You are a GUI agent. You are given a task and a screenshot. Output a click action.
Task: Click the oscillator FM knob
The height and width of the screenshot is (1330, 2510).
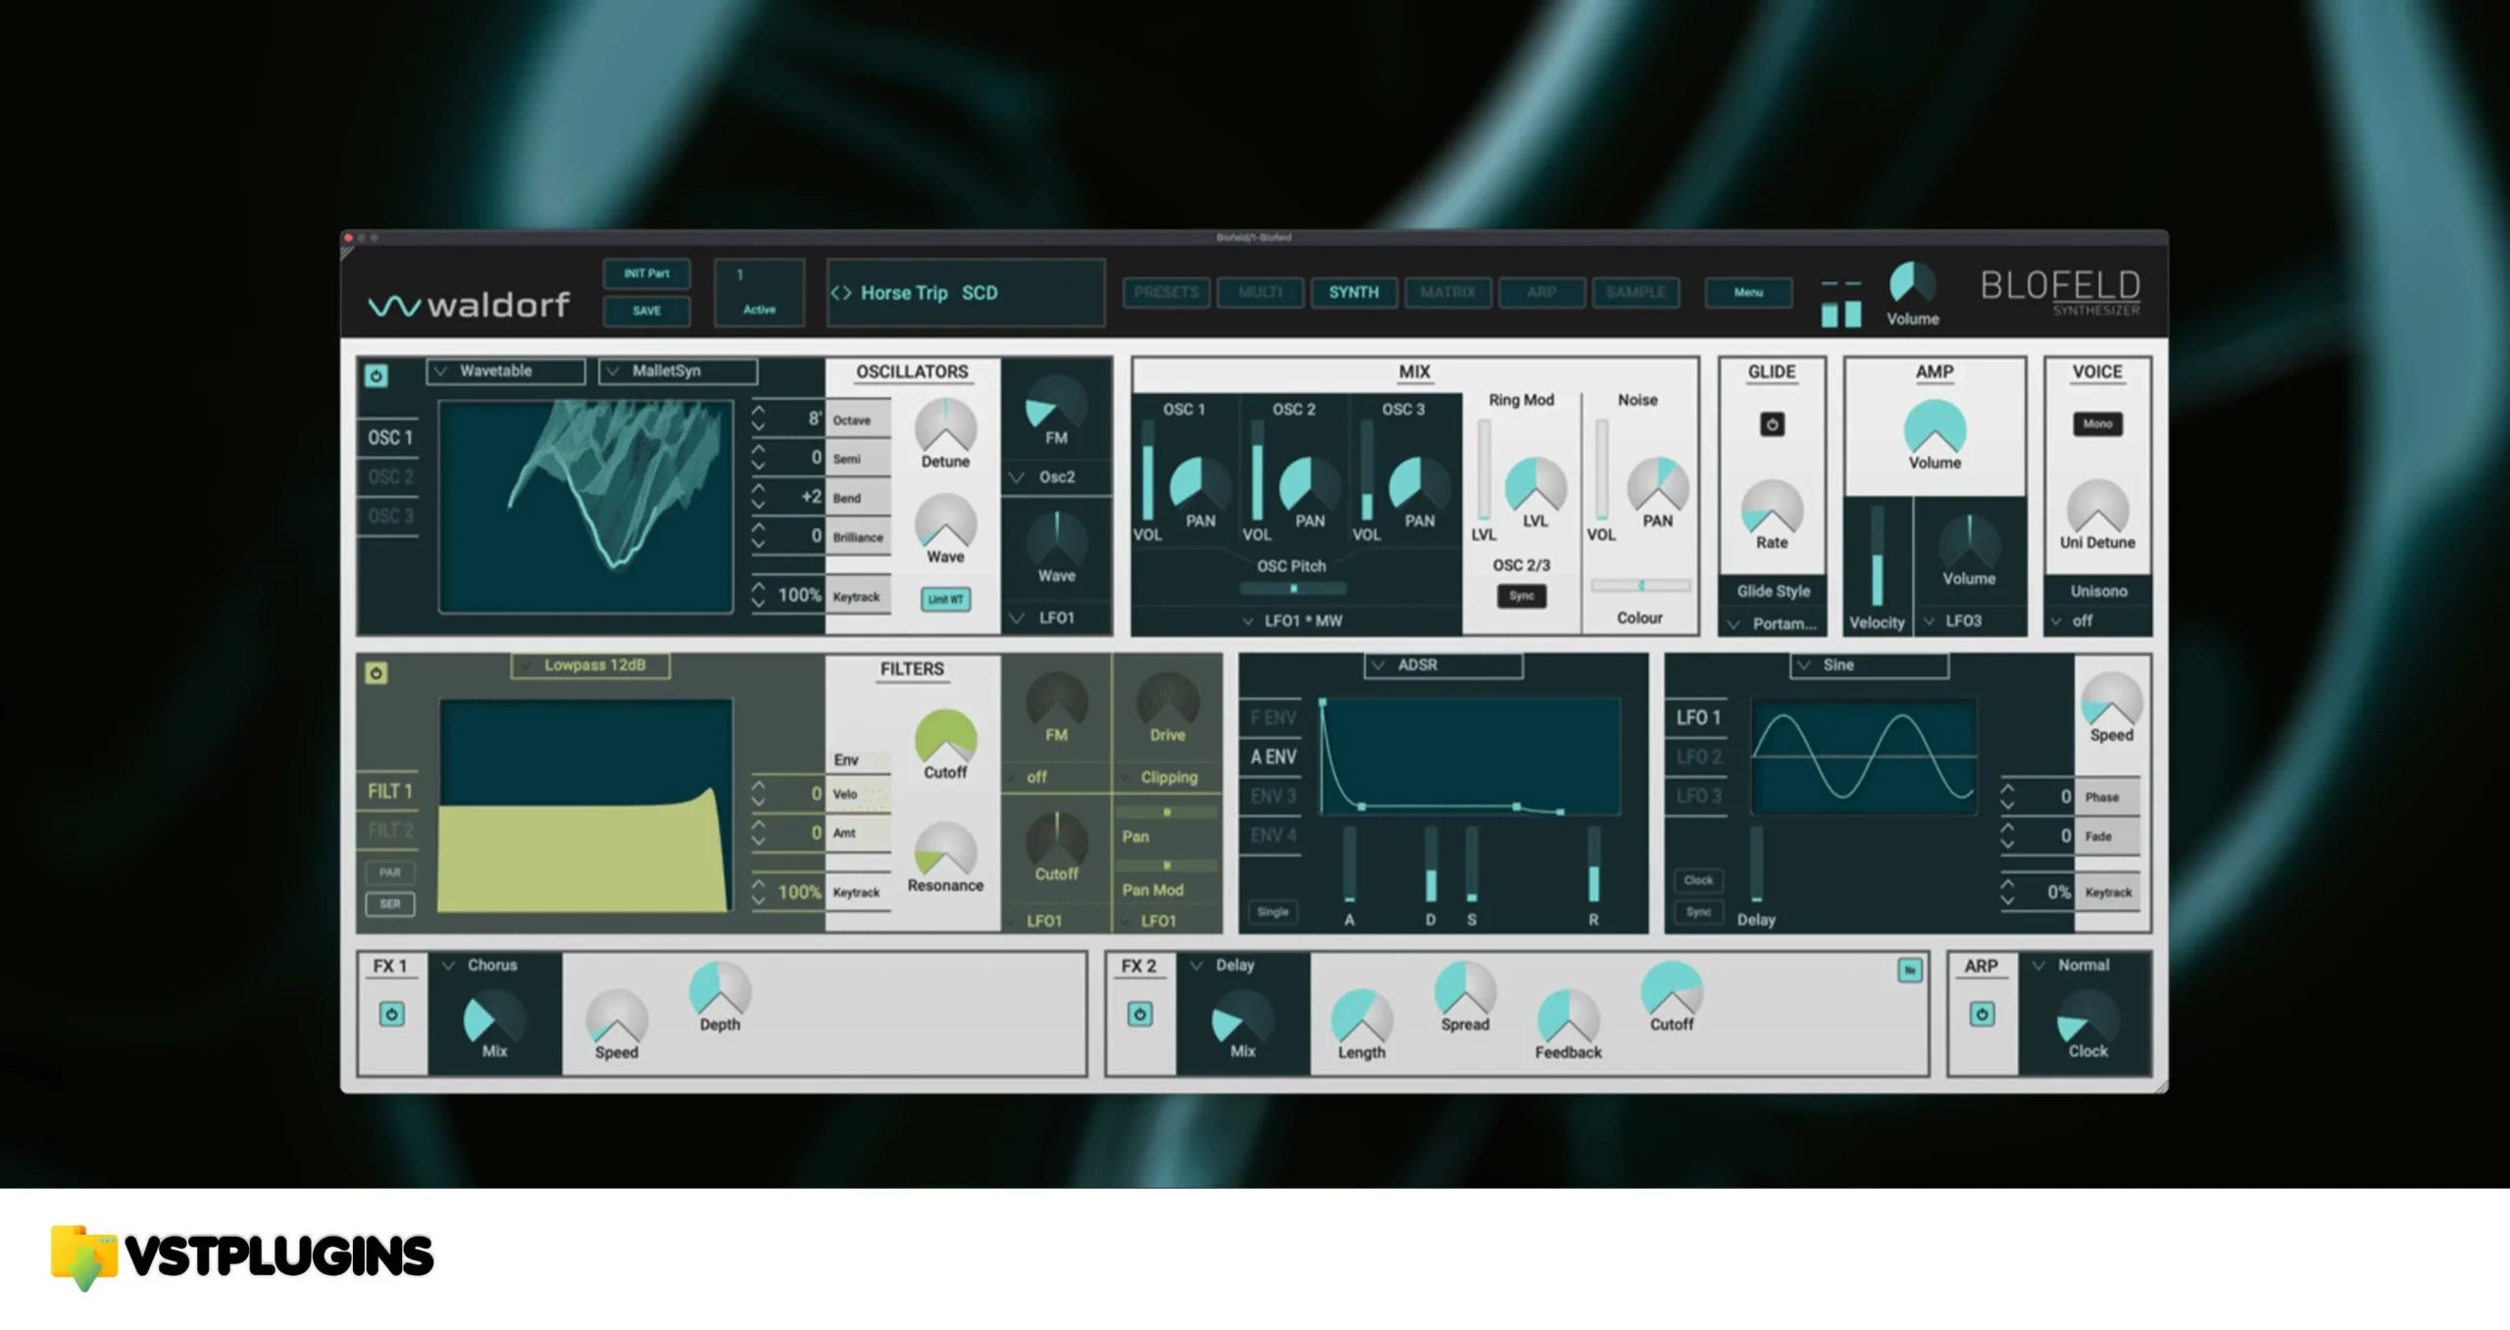pos(1056,404)
